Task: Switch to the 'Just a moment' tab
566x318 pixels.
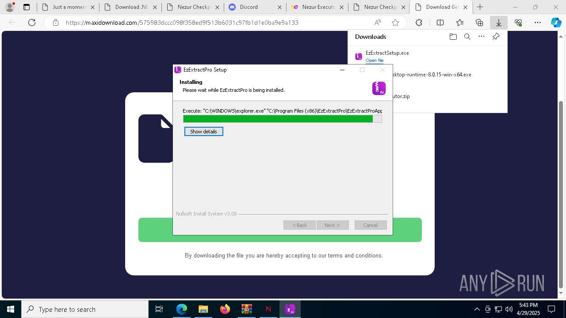Action: pos(68,7)
